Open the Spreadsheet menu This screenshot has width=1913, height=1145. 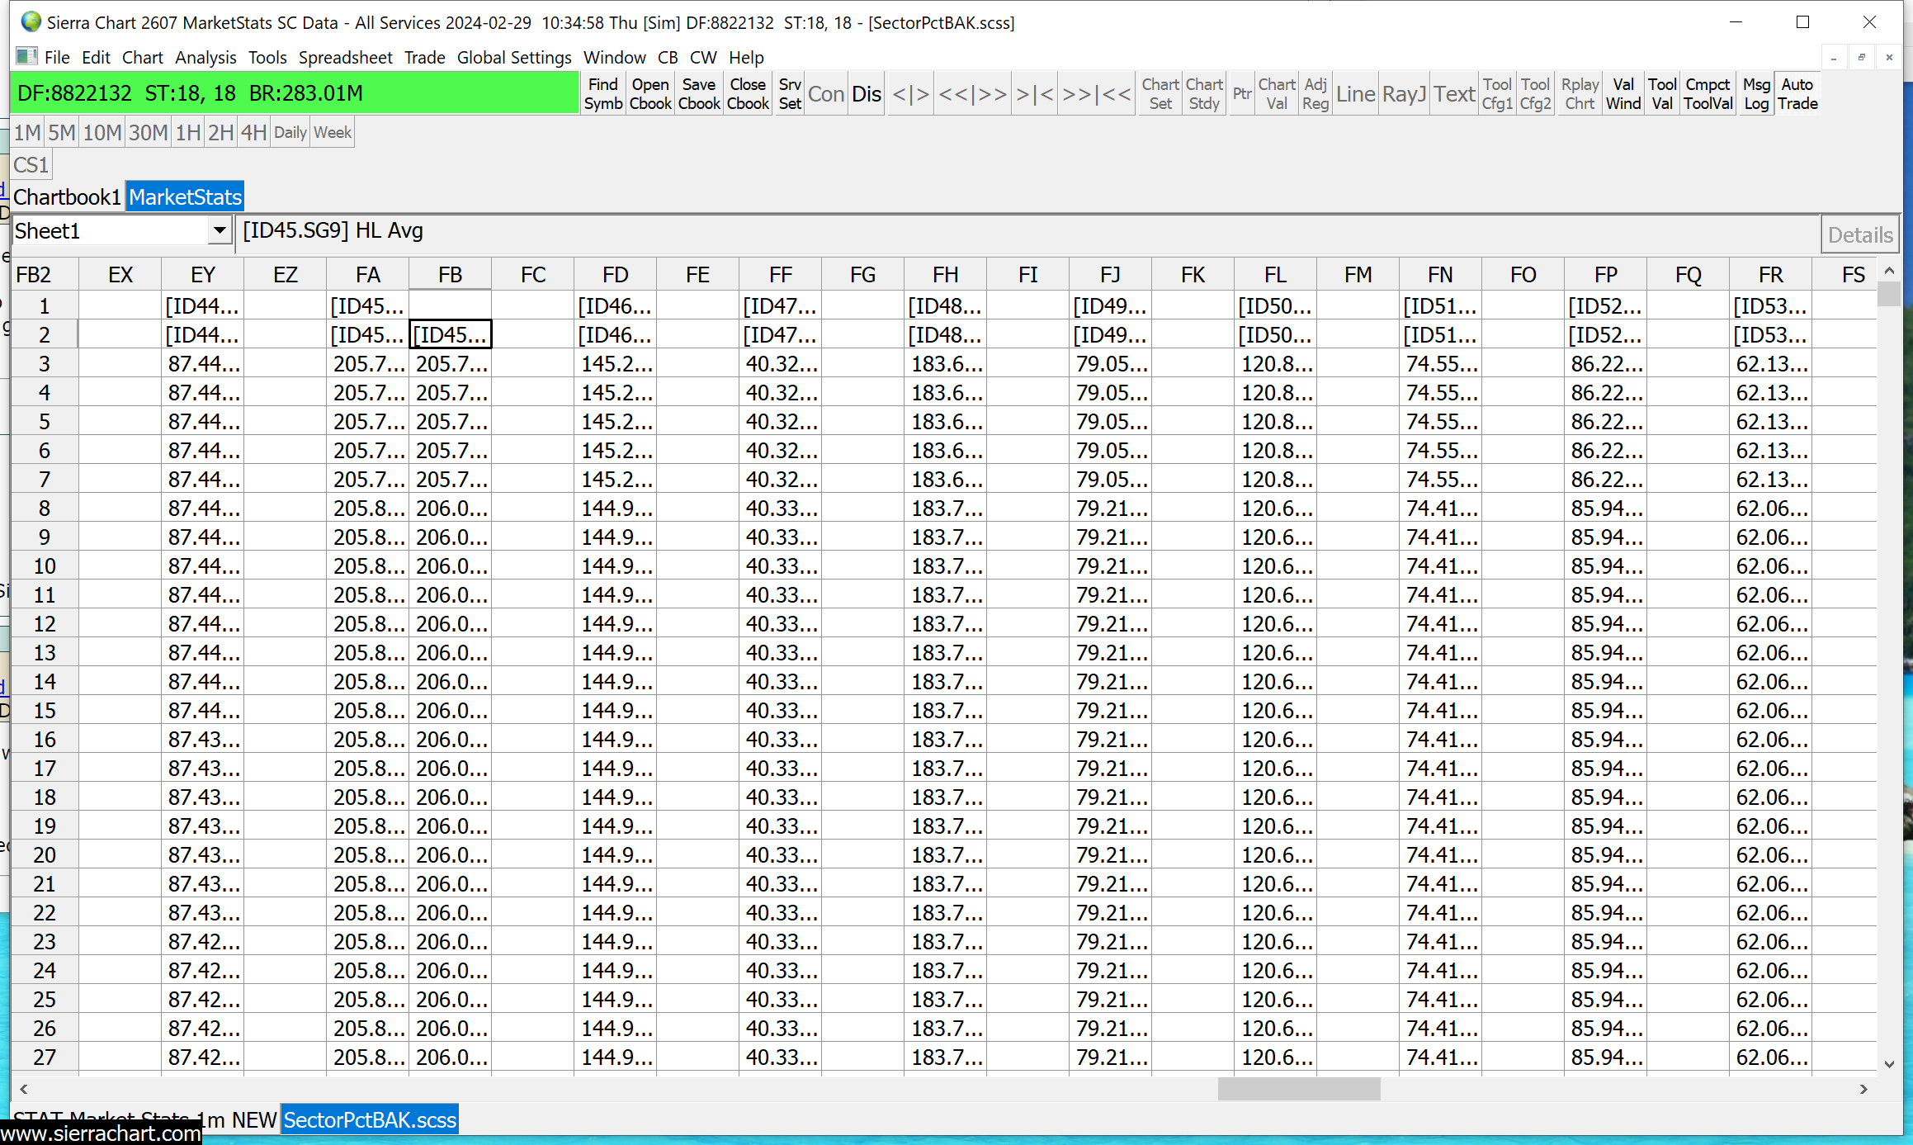tap(345, 58)
